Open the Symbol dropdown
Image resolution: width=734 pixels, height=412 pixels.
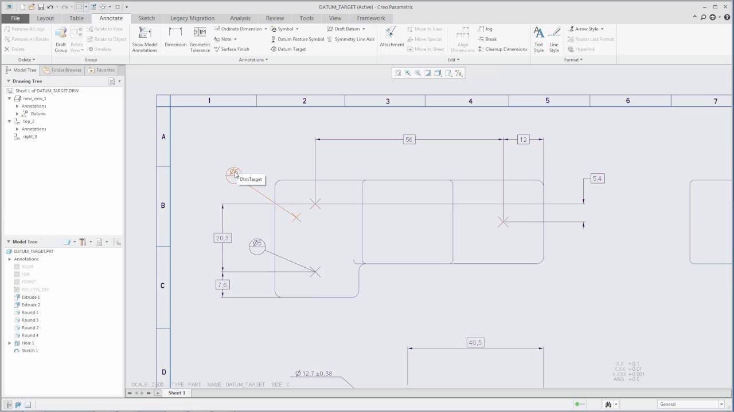point(297,29)
